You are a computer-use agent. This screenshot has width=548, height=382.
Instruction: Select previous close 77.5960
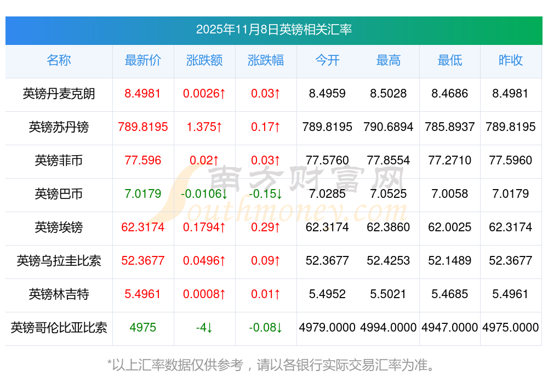click(x=511, y=160)
